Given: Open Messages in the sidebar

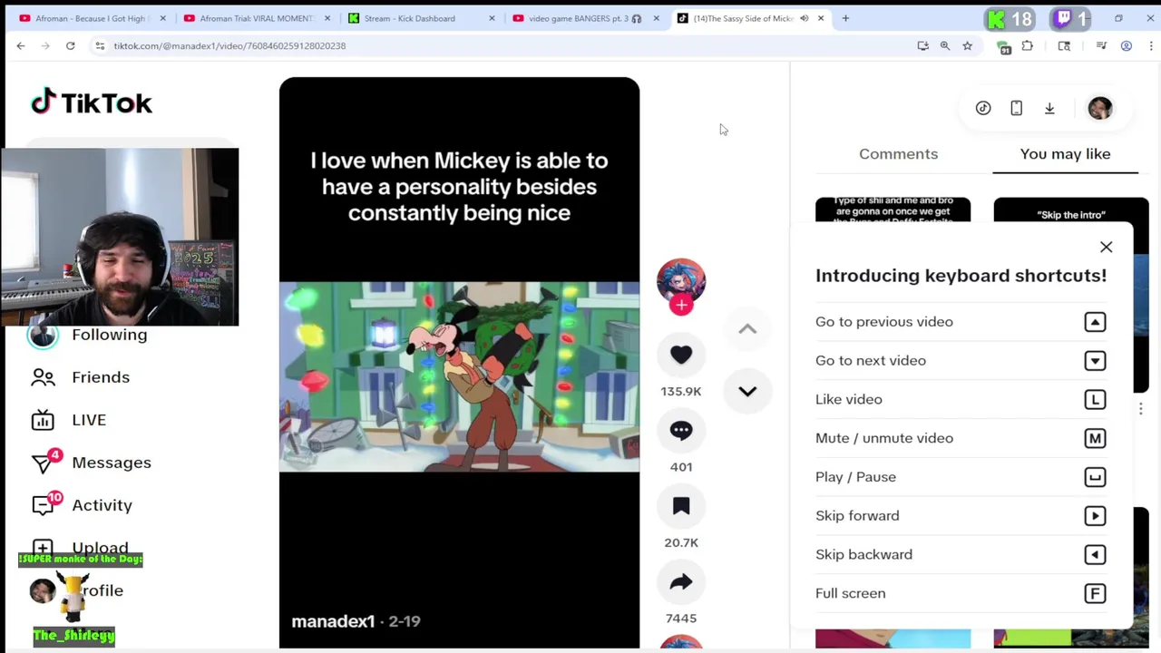Looking at the screenshot, I should (112, 463).
